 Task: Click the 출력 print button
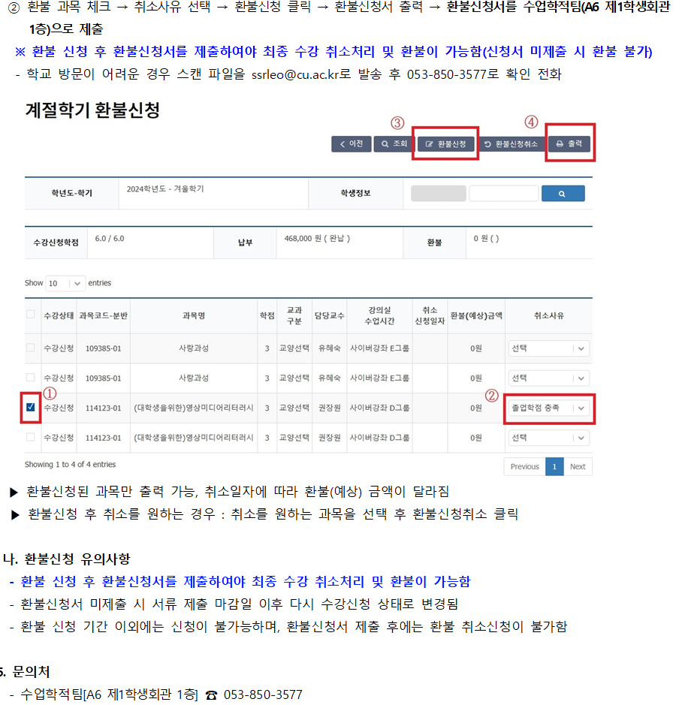pos(569,143)
